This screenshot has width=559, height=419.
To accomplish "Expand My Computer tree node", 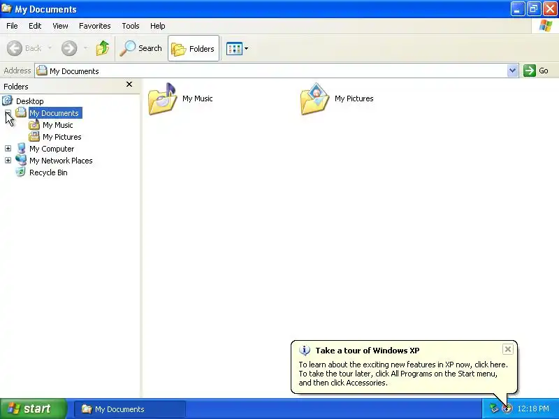I will coord(8,149).
